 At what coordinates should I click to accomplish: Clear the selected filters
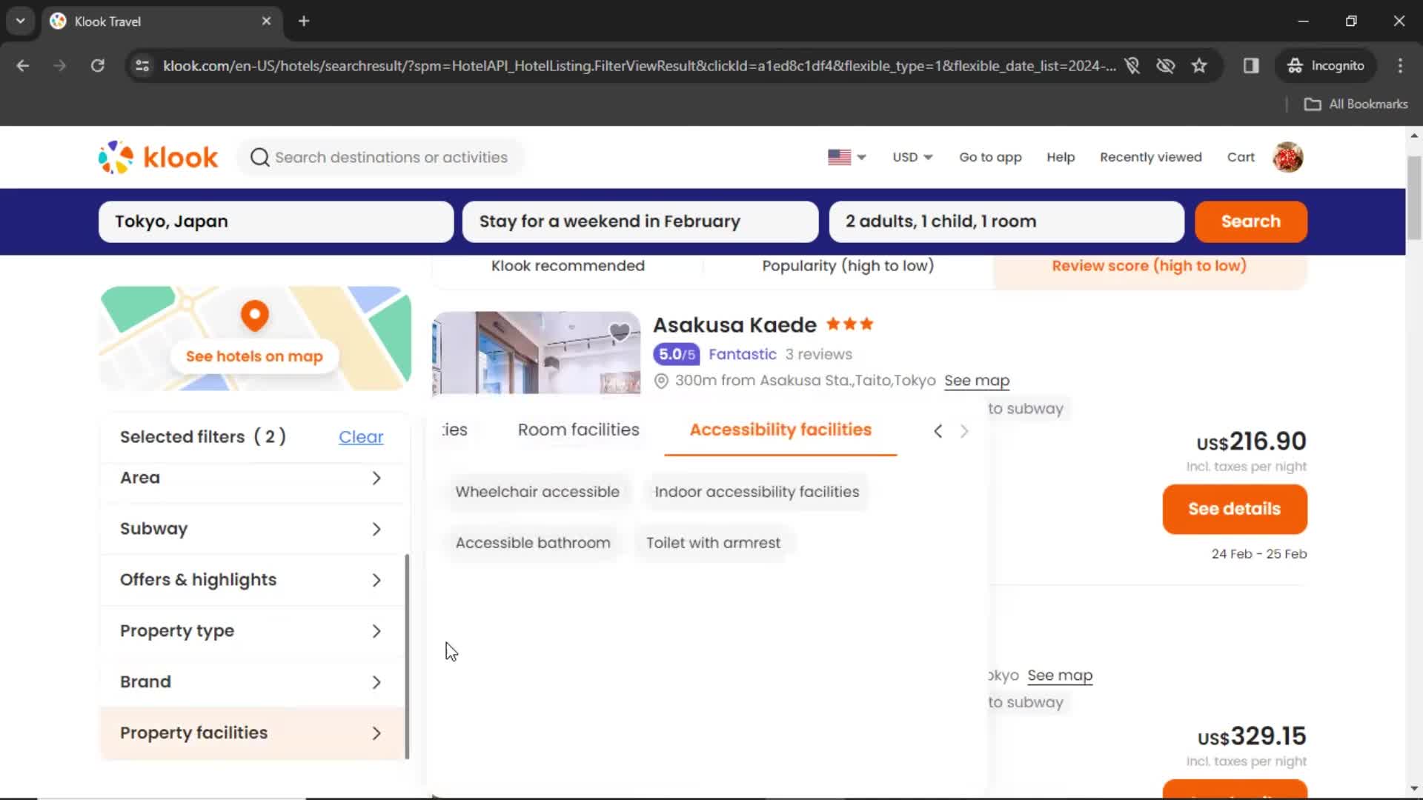click(361, 437)
